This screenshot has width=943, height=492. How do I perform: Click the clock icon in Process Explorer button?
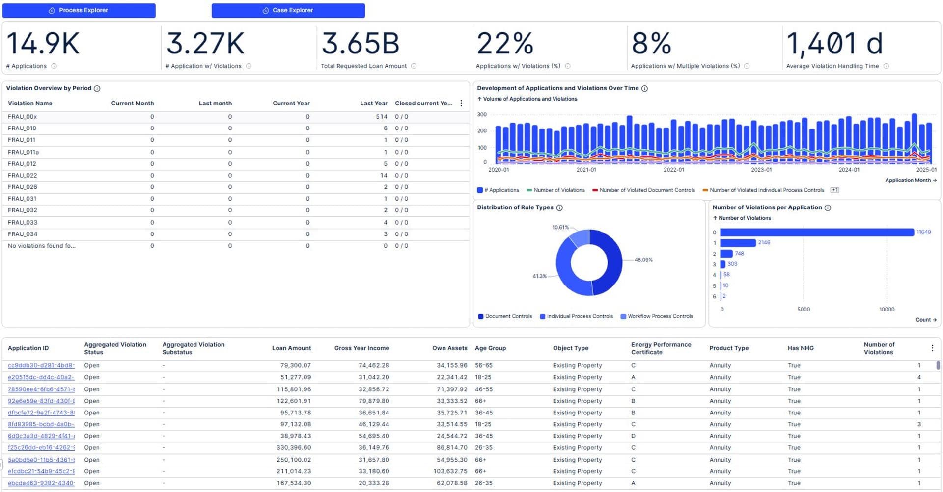click(52, 10)
